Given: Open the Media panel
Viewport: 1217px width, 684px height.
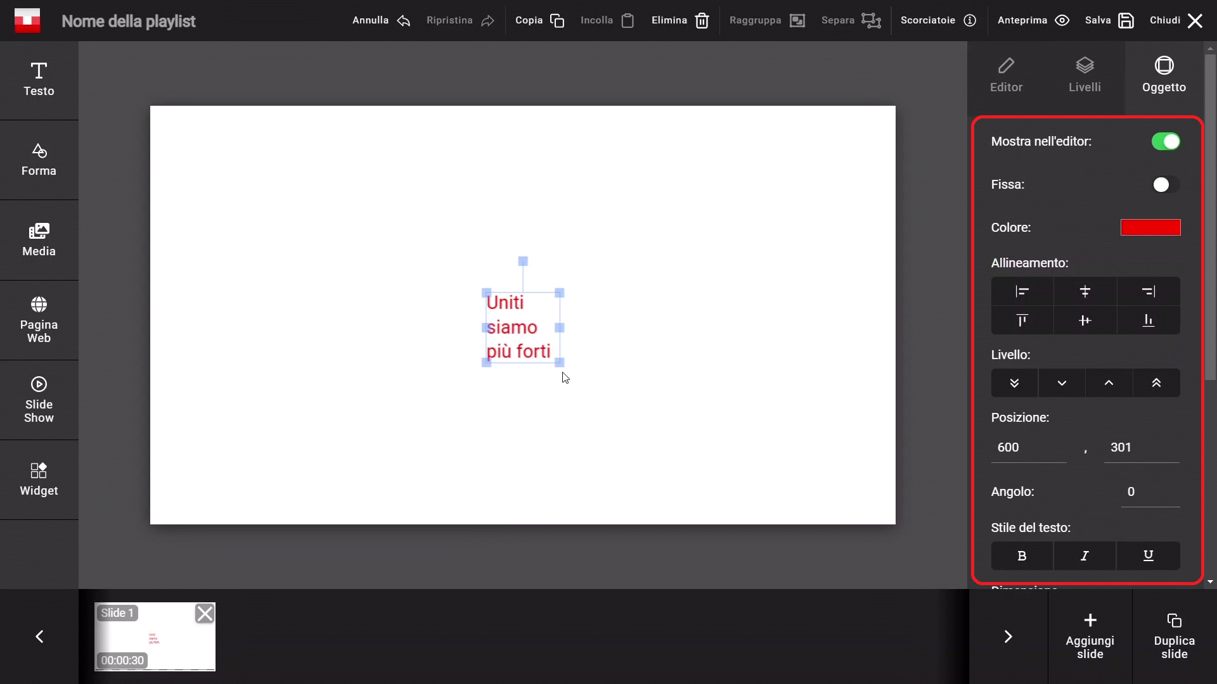Looking at the screenshot, I should coord(39,239).
